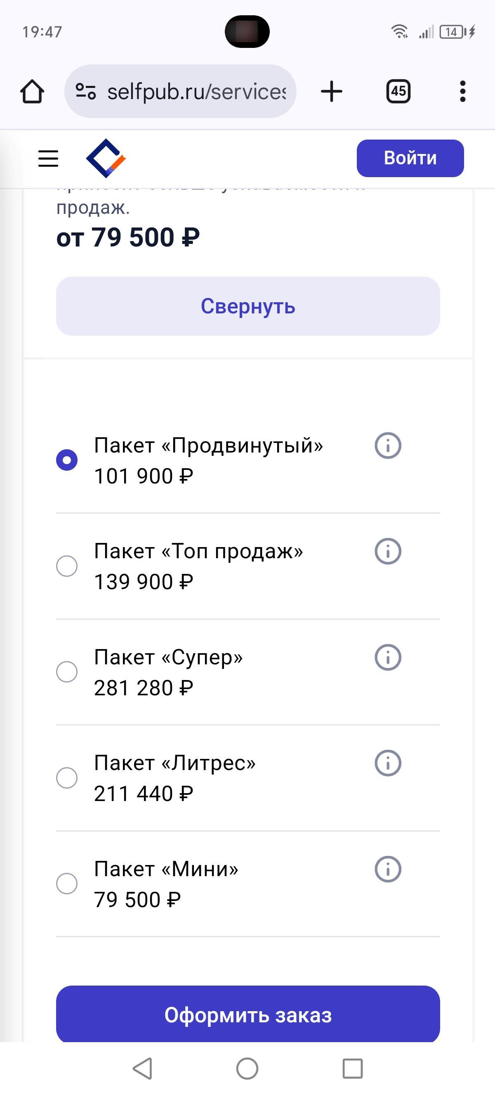The height and width of the screenshot is (1095, 495).
Task: Show info for Пакет «Литрес»
Action: 388,763
